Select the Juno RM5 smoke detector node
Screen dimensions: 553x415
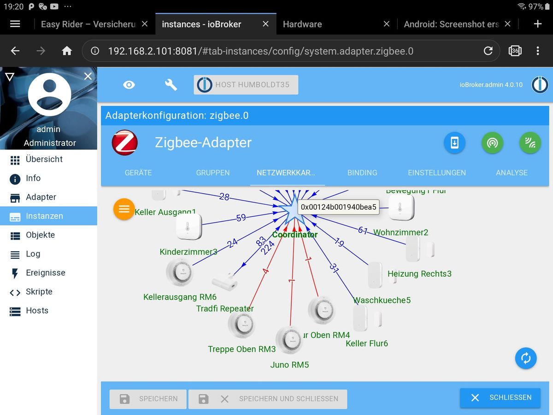[289, 340]
